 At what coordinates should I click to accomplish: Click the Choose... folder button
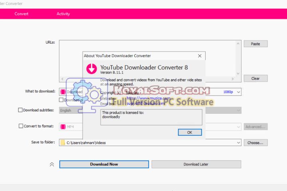pyautogui.click(x=256, y=142)
